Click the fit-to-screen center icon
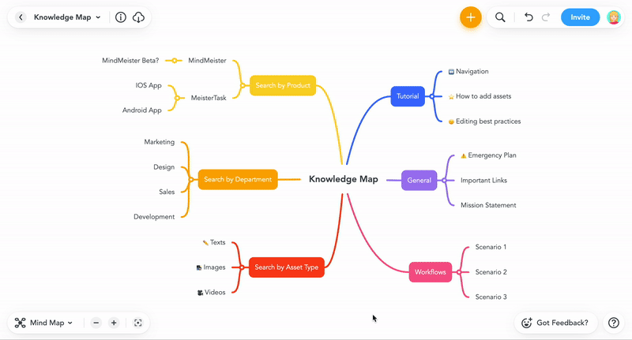The image size is (632, 340). [x=137, y=323]
